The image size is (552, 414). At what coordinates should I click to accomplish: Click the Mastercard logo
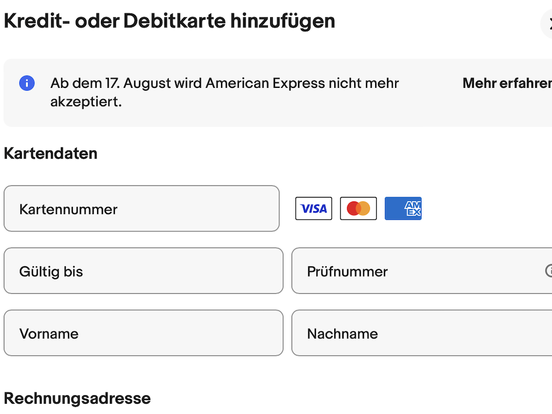pyautogui.click(x=358, y=209)
